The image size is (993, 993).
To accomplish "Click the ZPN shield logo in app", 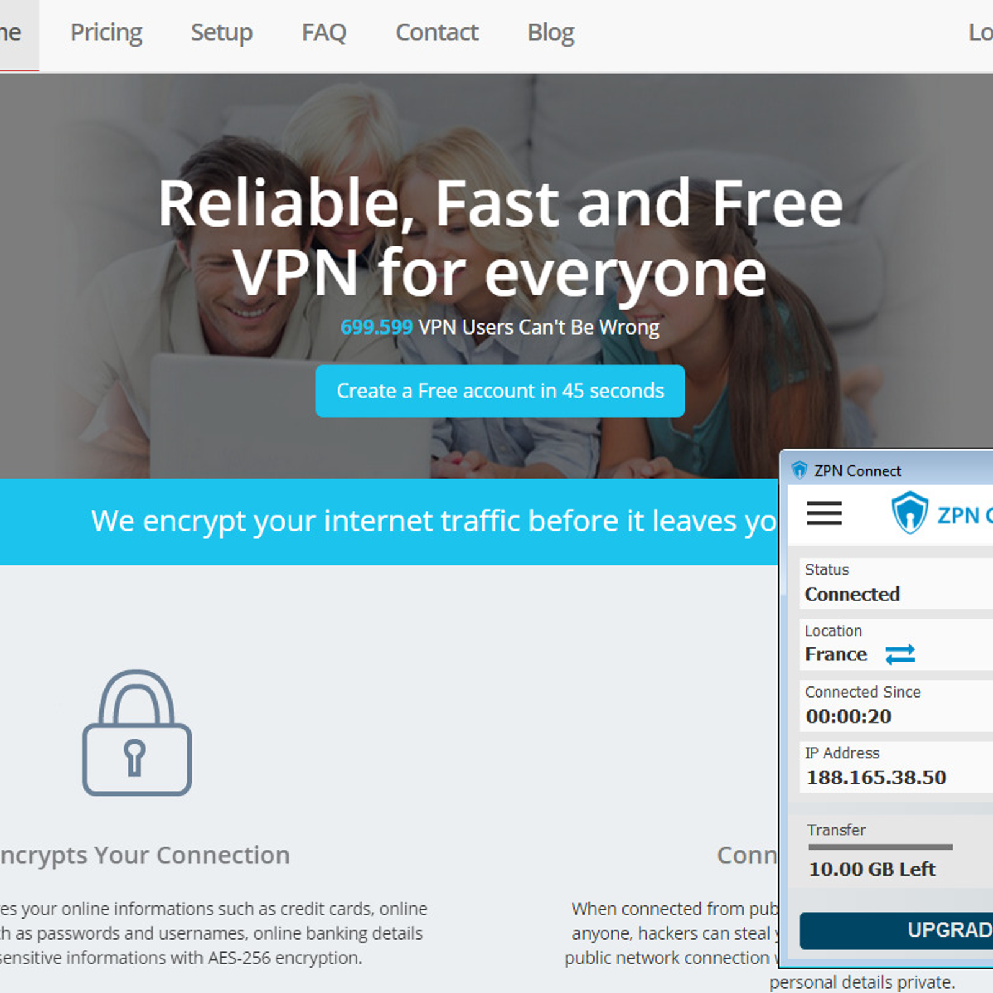I will (x=910, y=513).
